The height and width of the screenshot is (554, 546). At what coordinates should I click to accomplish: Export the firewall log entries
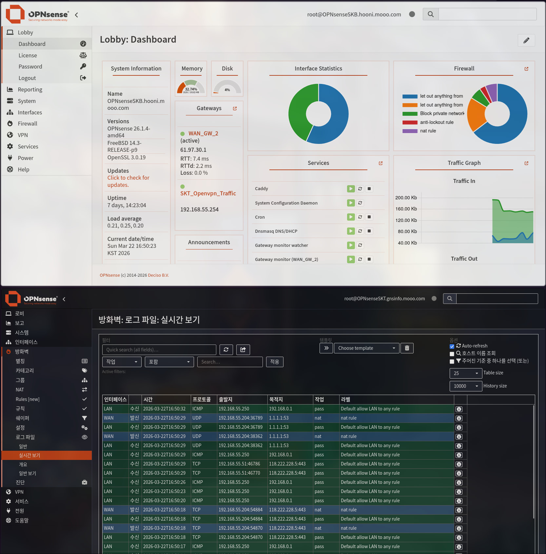[243, 350]
